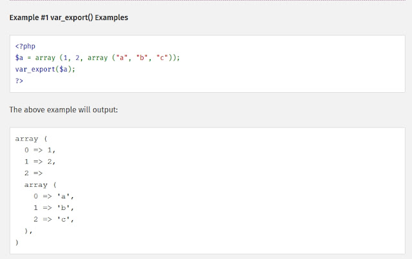Image resolution: width=412 pixels, height=259 pixels.
Task: Click the ")," closing line of nested array
Action: click(28, 231)
